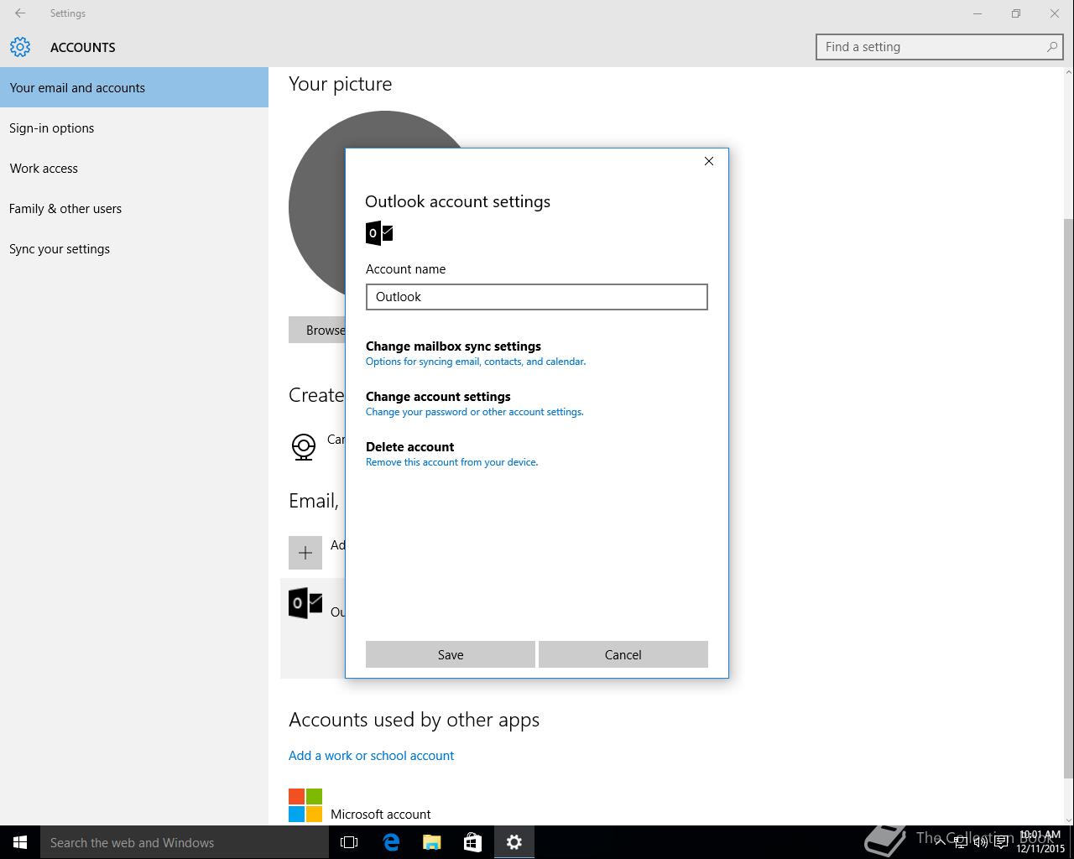Open Change account settings

(474, 403)
